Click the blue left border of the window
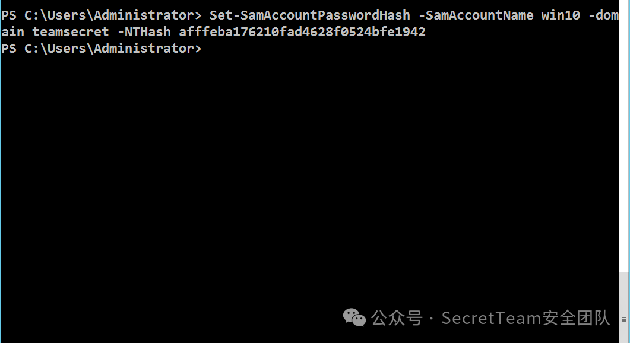630x343 pixels. pyautogui.click(x=1, y=171)
